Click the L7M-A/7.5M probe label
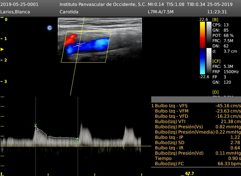This screenshot has width=241, height=176. coord(161,12)
